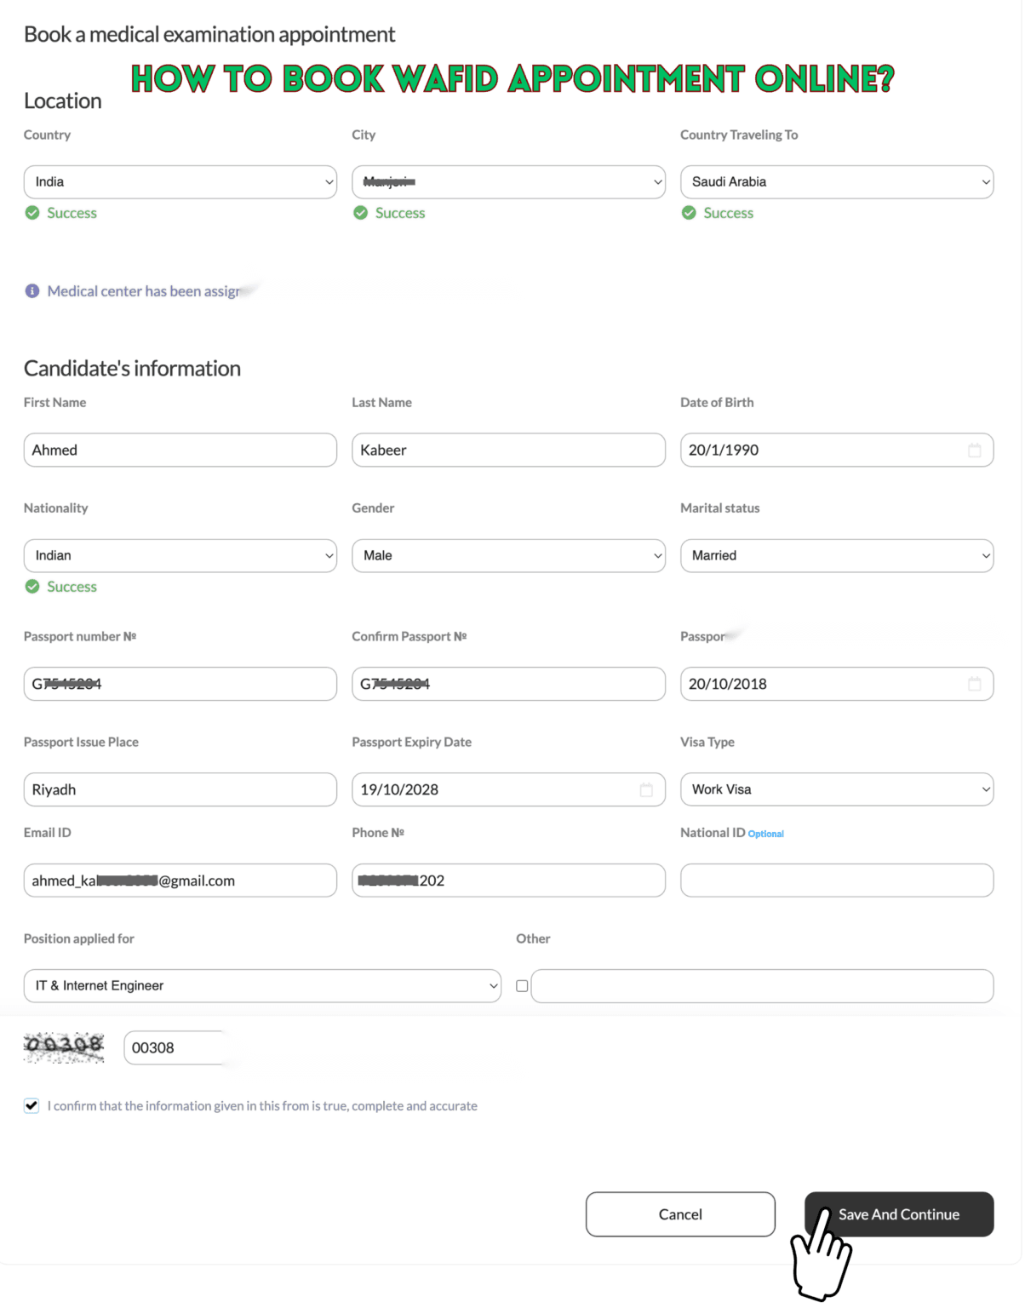Open the Country dropdown showing India
This screenshot has width=1025, height=1308.
tap(180, 182)
